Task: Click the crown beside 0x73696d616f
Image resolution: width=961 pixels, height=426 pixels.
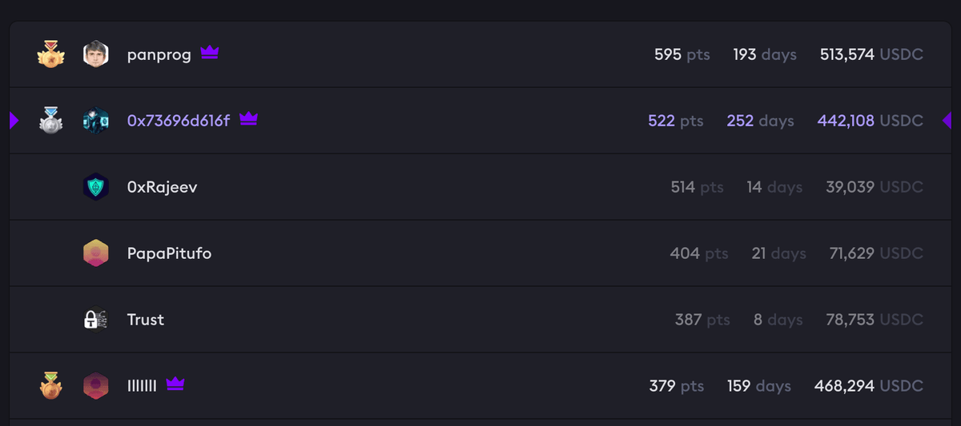Action: click(248, 119)
